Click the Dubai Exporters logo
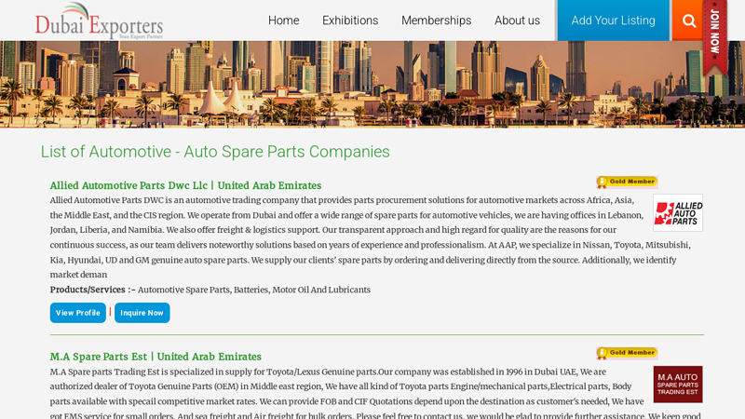 [99, 20]
